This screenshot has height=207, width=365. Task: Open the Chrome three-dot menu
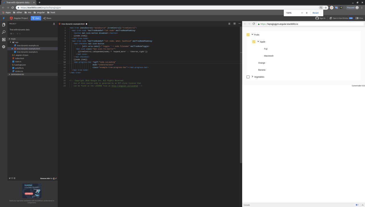point(362,8)
